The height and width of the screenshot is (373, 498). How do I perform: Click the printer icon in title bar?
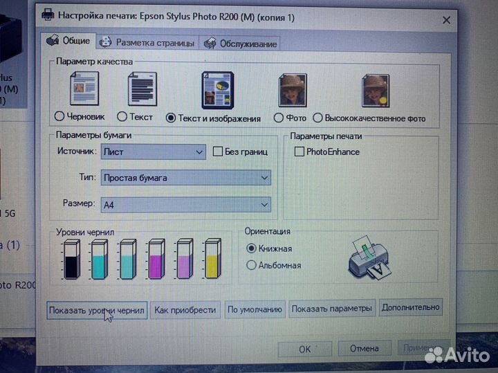point(48,15)
